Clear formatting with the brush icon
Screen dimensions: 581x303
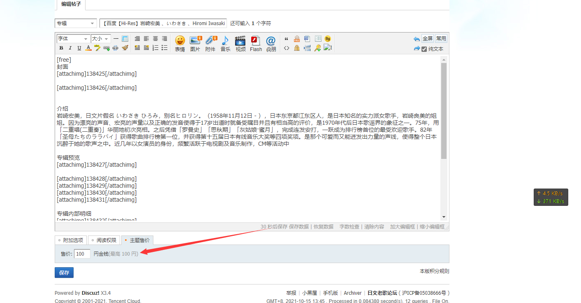tap(125, 48)
